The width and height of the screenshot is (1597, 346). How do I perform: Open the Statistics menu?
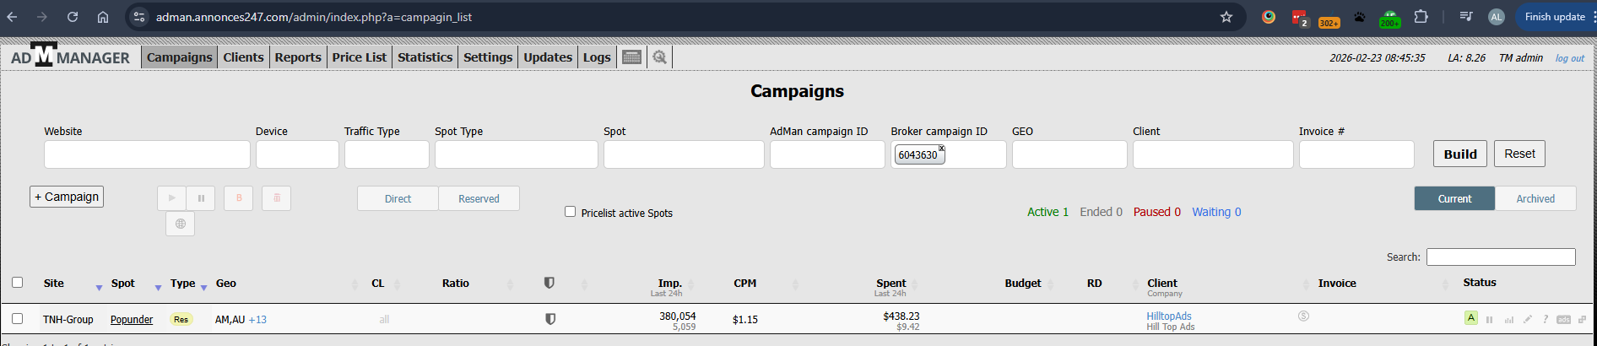point(425,57)
